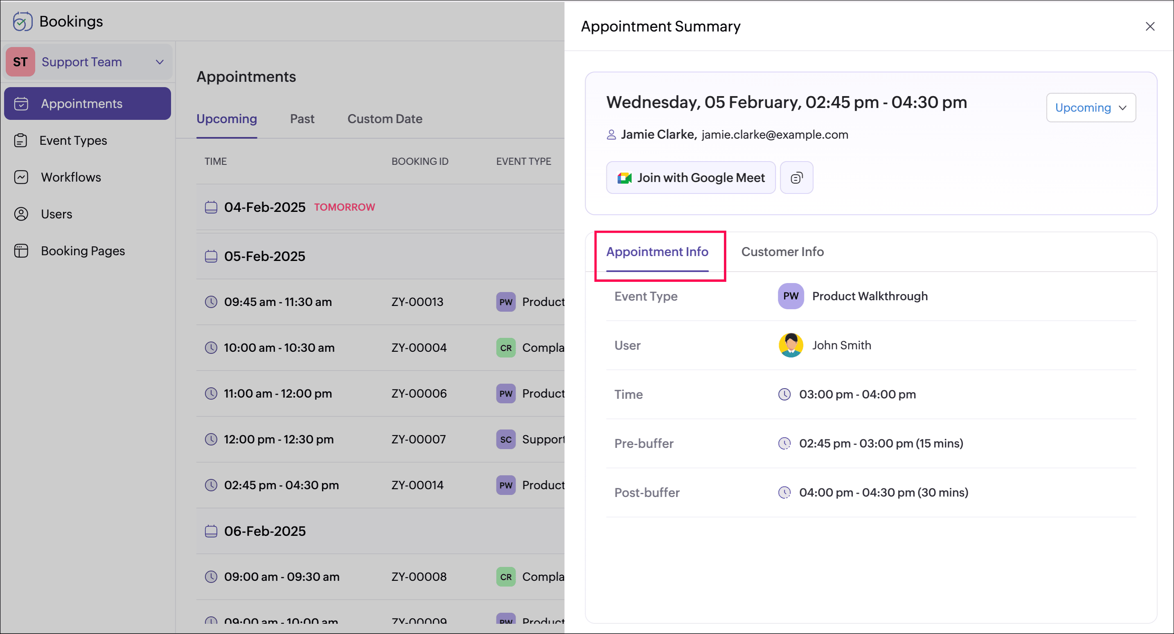Click the SC badge in ZY-00007 row

506,440
